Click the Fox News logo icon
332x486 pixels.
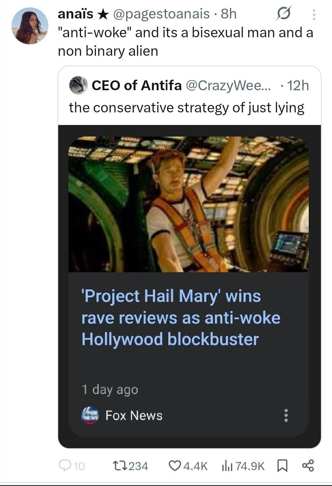pos(90,415)
